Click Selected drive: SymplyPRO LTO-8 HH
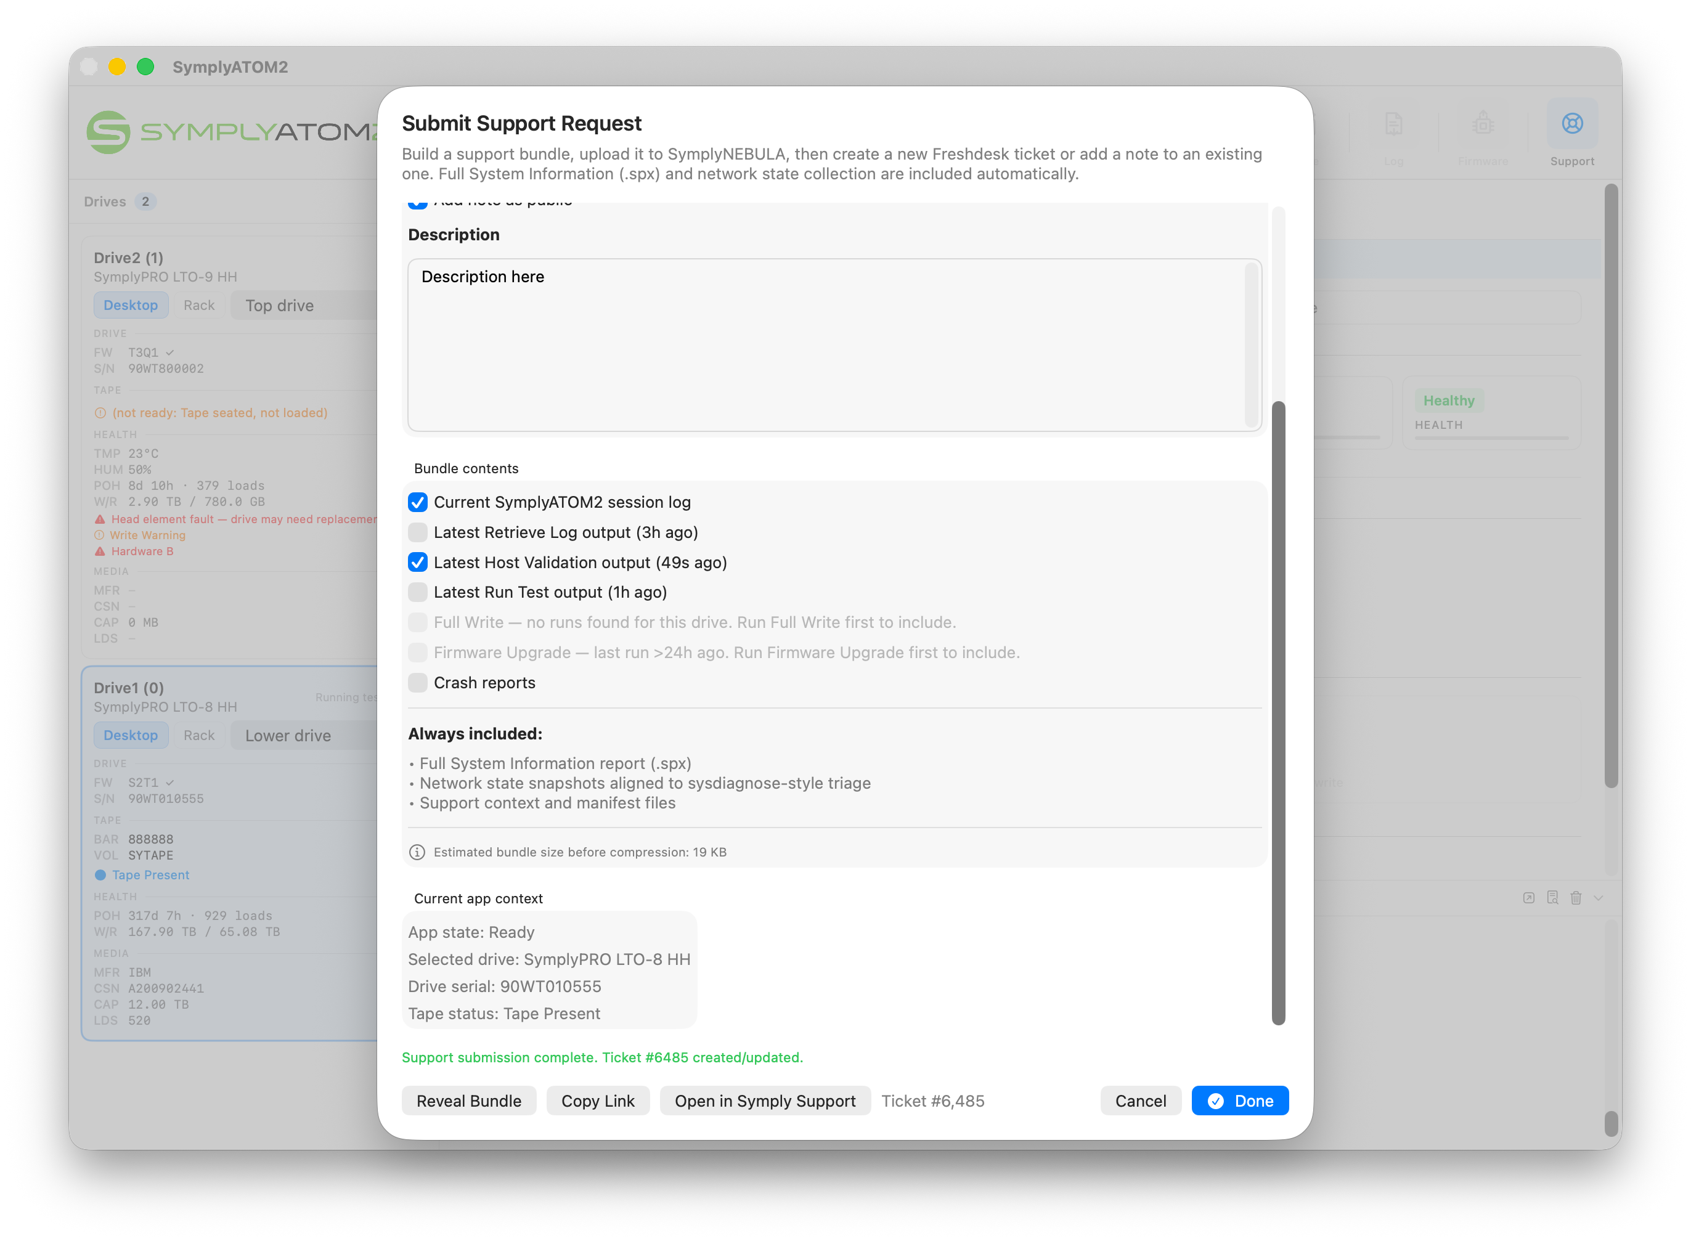 pos(548,959)
